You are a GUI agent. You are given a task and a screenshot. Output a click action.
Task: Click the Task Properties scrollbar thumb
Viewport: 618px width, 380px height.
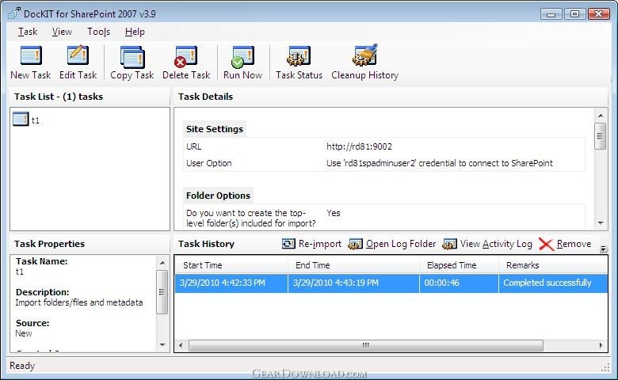pyautogui.click(x=162, y=292)
